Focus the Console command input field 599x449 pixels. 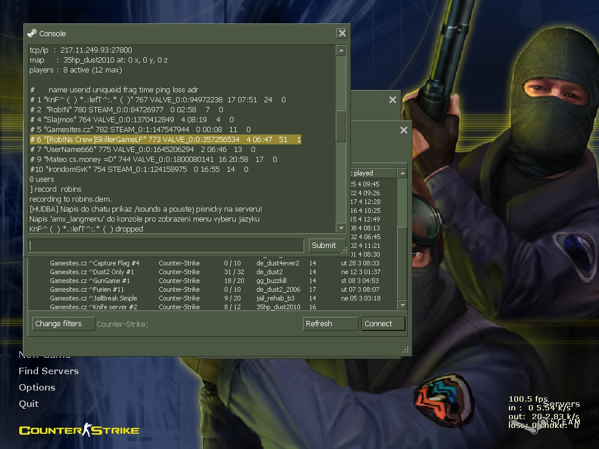(x=166, y=245)
